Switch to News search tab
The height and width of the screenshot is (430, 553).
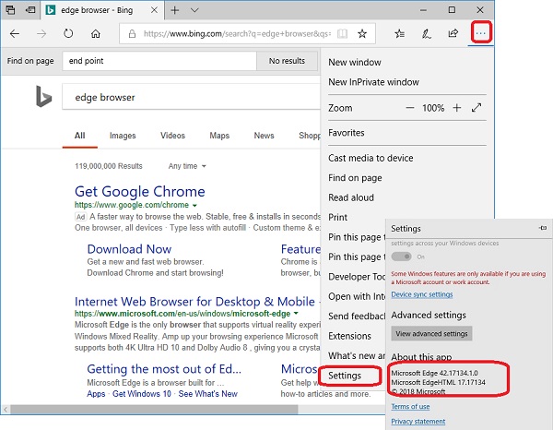tap(265, 136)
